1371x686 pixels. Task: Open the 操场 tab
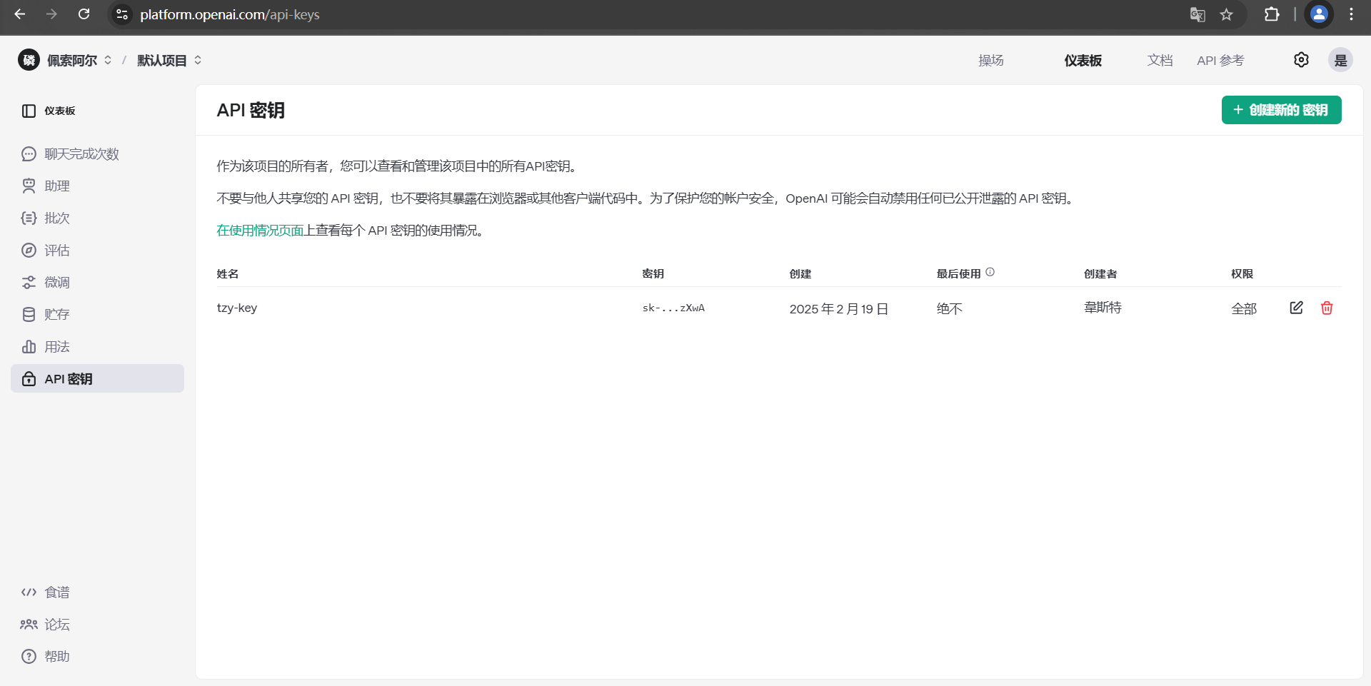991,61
